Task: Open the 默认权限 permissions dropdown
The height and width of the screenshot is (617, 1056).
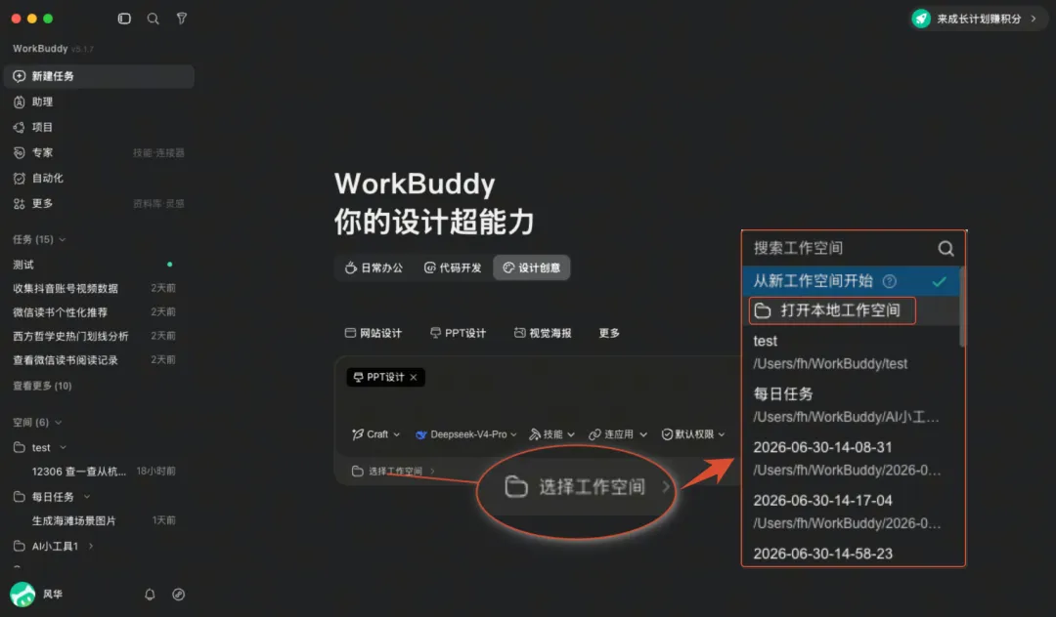Action: coord(693,434)
